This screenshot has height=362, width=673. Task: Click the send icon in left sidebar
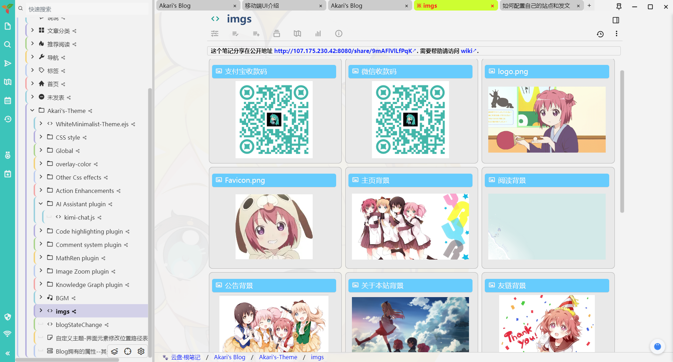pos(8,63)
